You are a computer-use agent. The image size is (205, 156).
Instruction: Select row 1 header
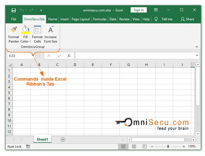9,71
